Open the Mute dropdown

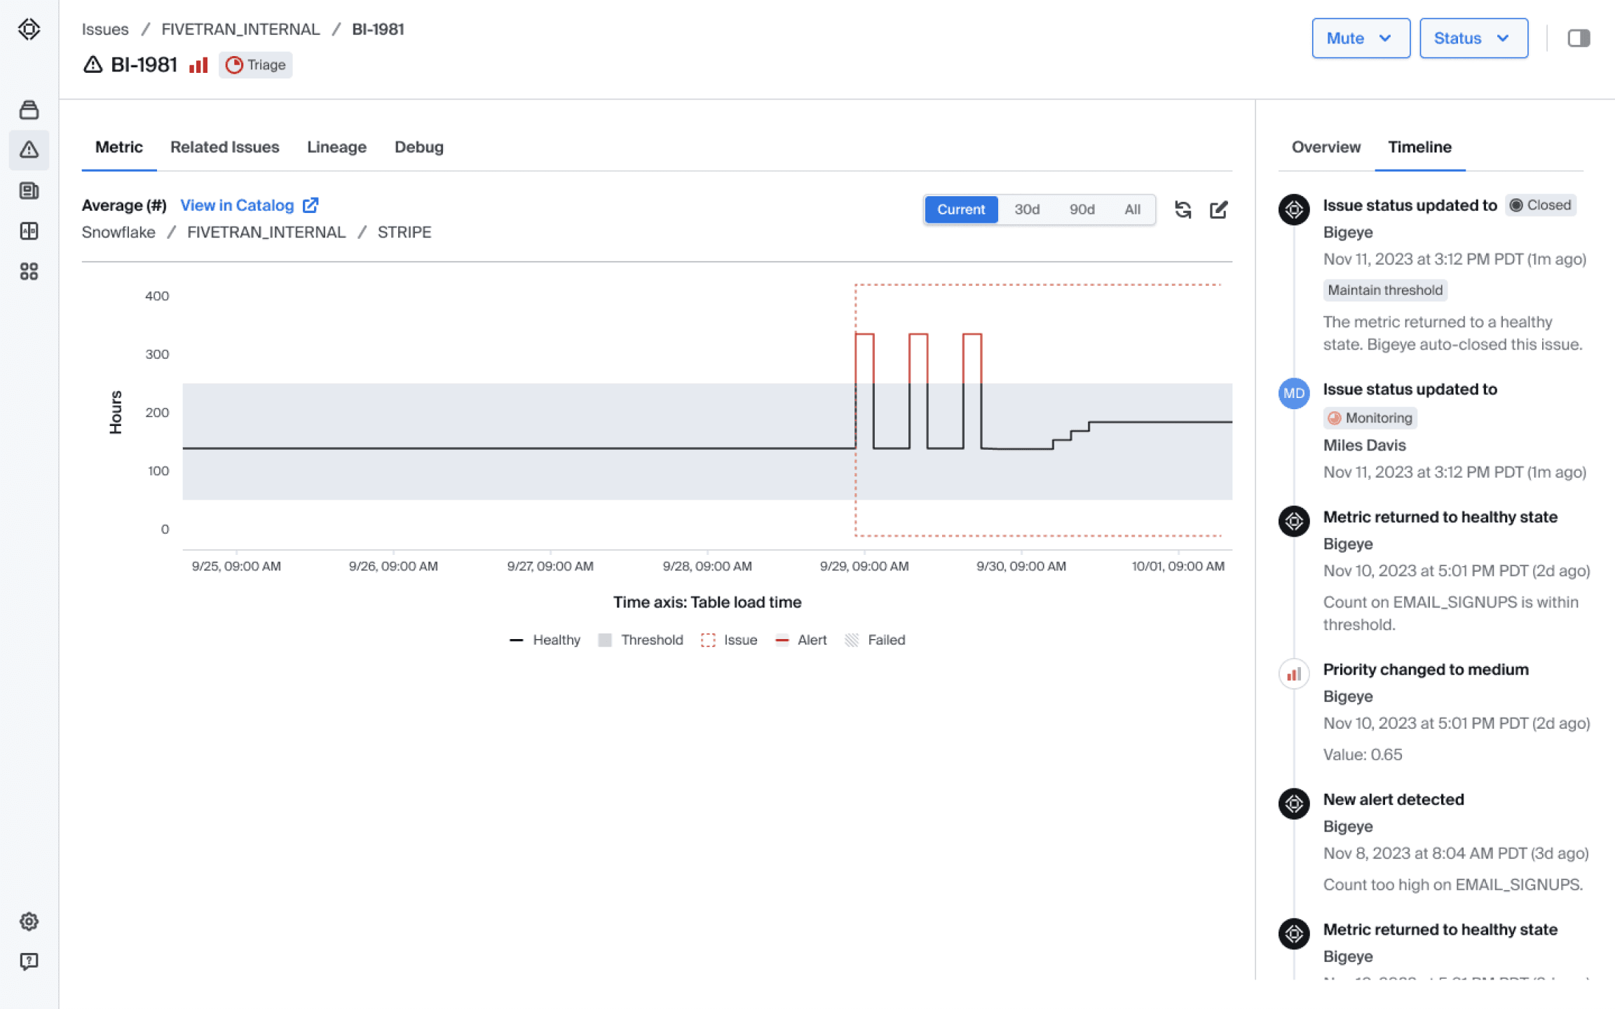(x=1361, y=38)
